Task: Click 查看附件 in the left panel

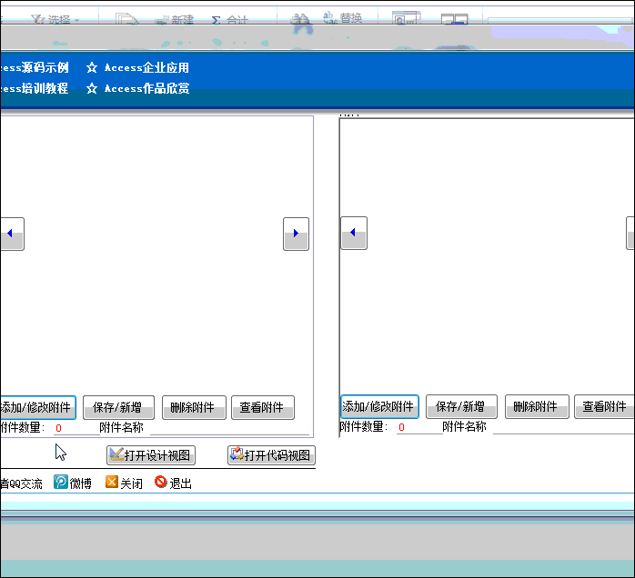Action: pyautogui.click(x=263, y=407)
